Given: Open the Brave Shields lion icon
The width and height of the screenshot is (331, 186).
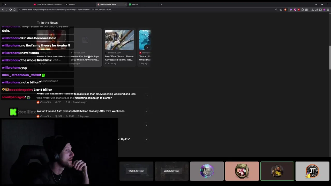Looking at the screenshot, I should (x=285, y=10).
